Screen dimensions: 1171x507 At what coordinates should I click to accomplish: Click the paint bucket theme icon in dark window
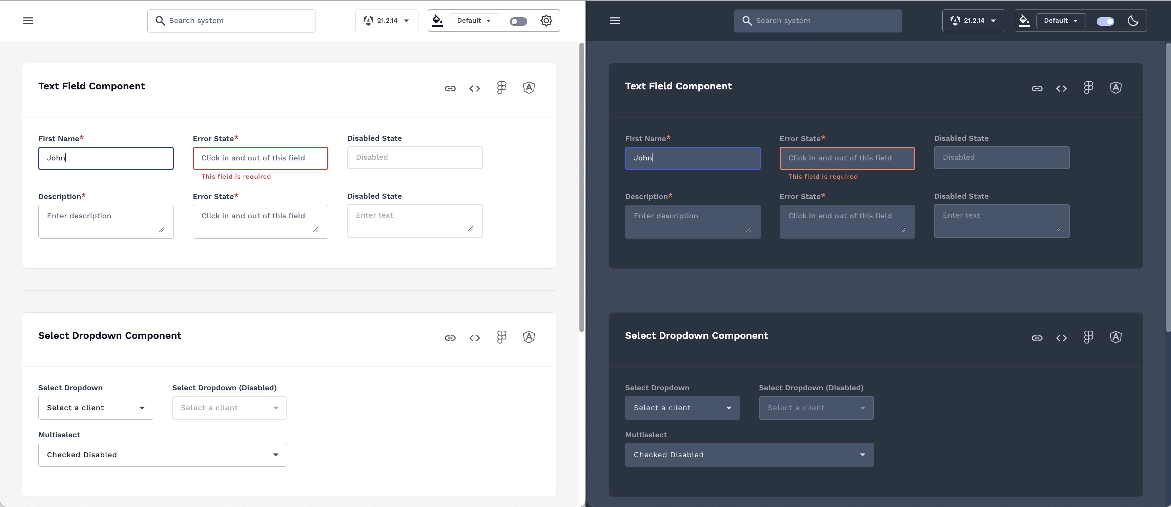(x=1024, y=21)
